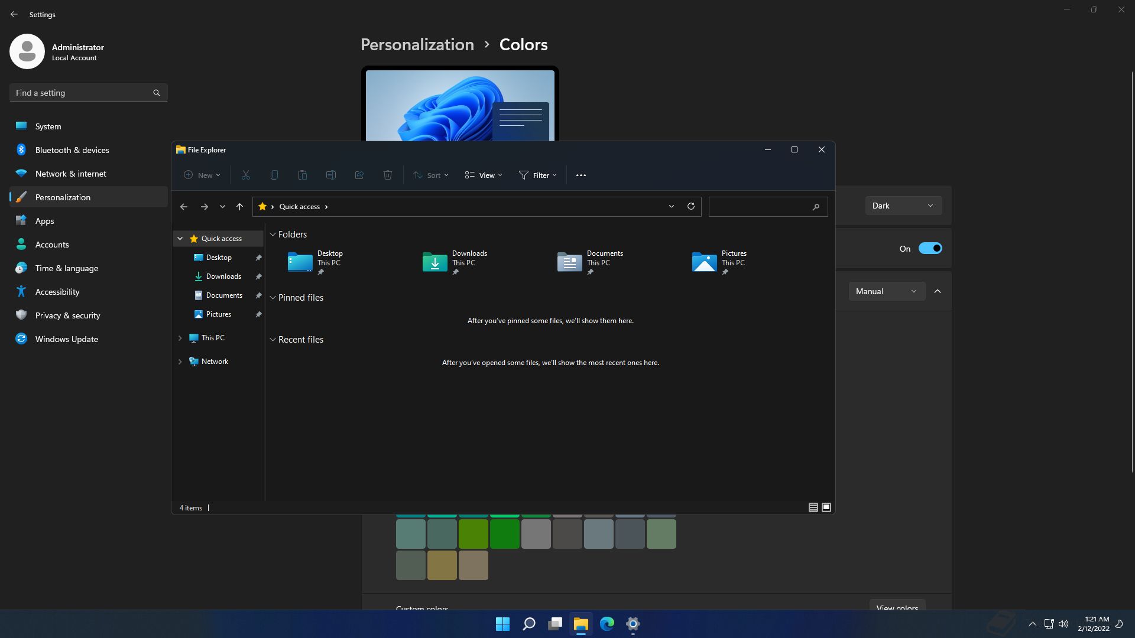Switch to details list view icon
This screenshot has height=638, width=1135.
point(813,507)
